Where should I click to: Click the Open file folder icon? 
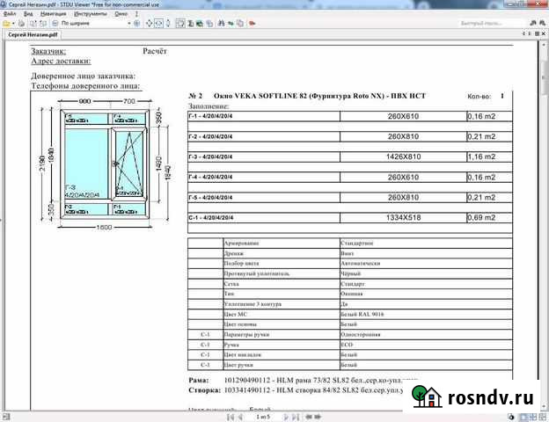tap(6, 24)
